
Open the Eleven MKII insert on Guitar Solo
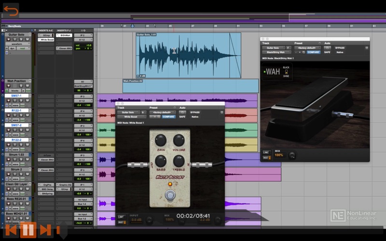64,49
